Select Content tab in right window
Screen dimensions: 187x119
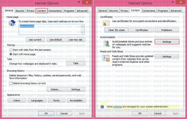135,10
